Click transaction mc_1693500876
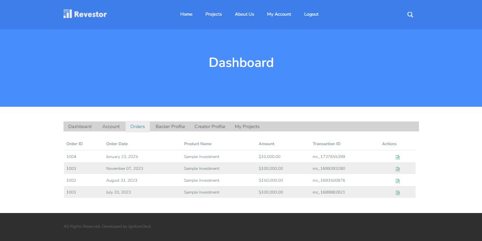 tap(329, 180)
